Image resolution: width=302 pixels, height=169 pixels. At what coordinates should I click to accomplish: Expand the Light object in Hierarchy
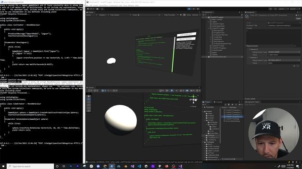point(209,22)
